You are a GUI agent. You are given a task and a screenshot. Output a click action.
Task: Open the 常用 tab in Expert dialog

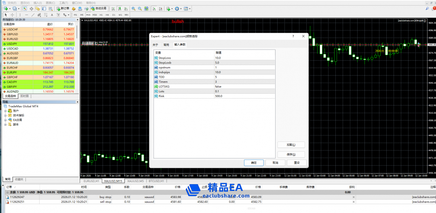(x=166, y=44)
